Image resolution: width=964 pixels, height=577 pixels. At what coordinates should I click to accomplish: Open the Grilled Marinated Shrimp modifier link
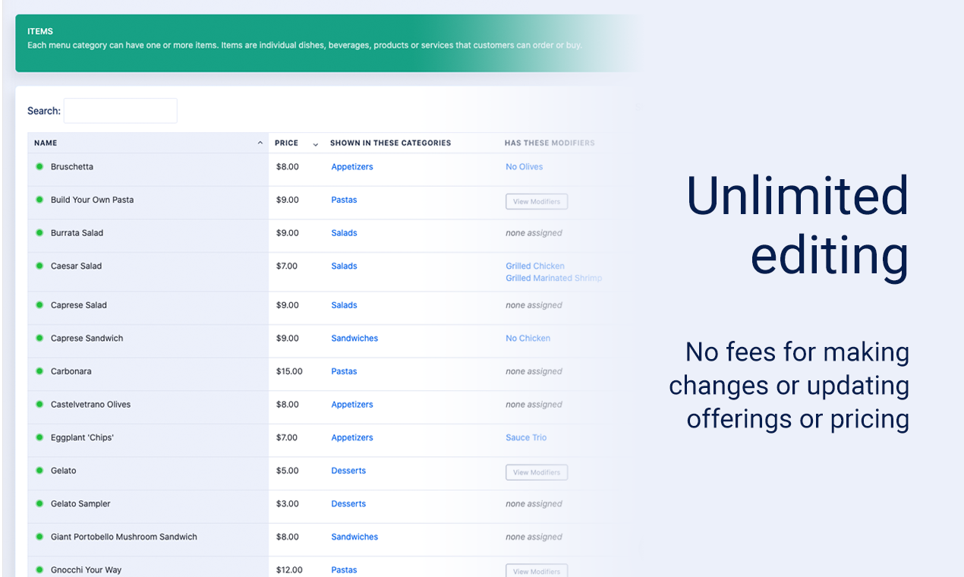[x=554, y=278]
